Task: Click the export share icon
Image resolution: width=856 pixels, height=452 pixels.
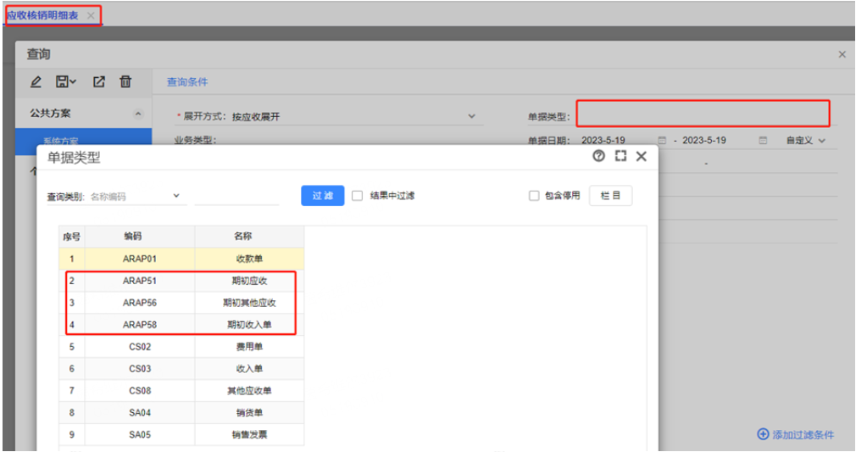Action: (99, 82)
